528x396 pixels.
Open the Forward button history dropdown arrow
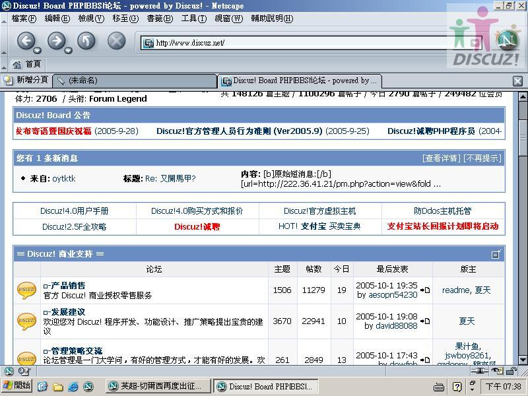click(69, 51)
